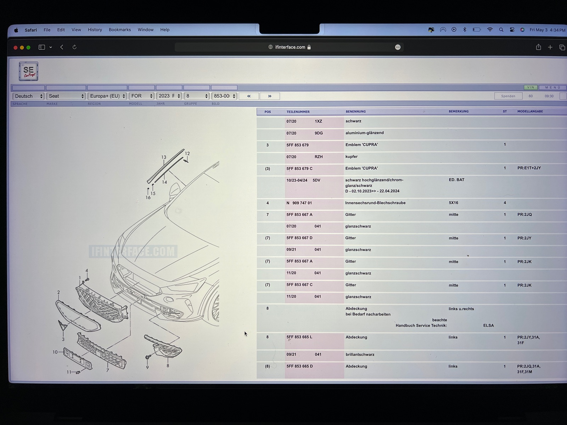Open the Bookmarks menu

[120, 30]
